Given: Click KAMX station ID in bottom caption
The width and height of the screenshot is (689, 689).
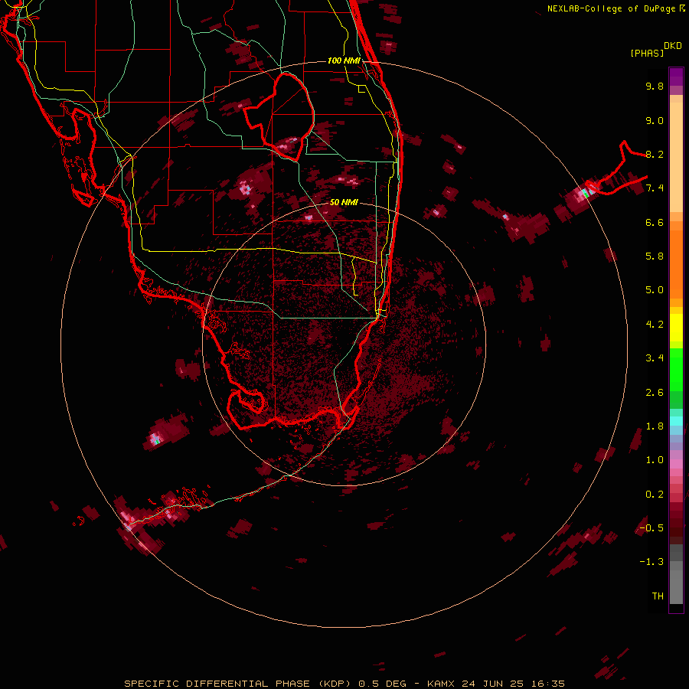Looking at the screenshot, I should tap(442, 684).
